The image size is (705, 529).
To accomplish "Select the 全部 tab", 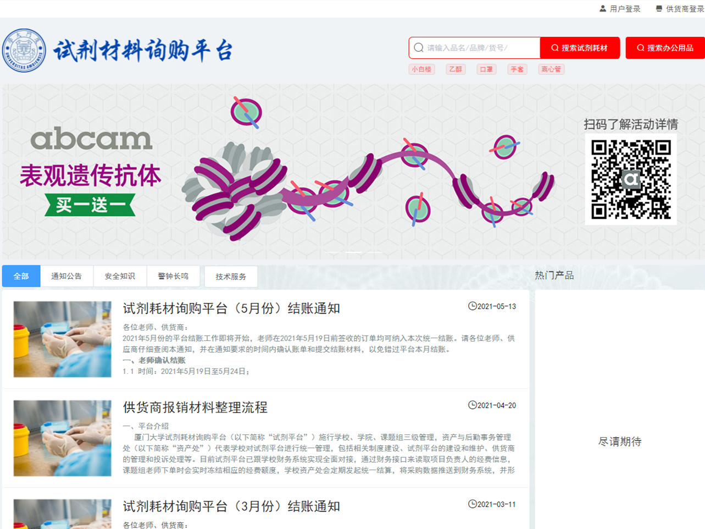I will point(21,276).
